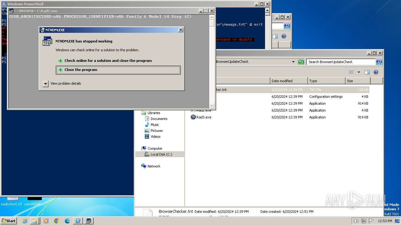
Task: Open Pictures library
Action: click(x=156, y=131)
